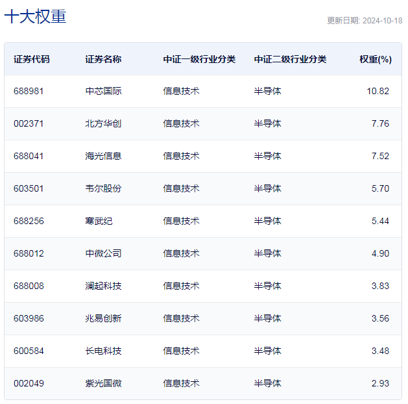408x404 pixels.
Task: Click weight value 3.48
Action: pyautogui.click(x=380, y=351)
